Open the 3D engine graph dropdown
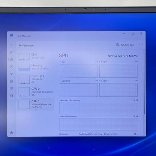Screen dimensions: 156x156 62,61
